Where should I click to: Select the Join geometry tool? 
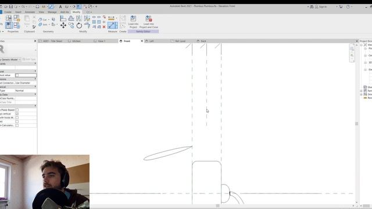click(x=42, y=24)
